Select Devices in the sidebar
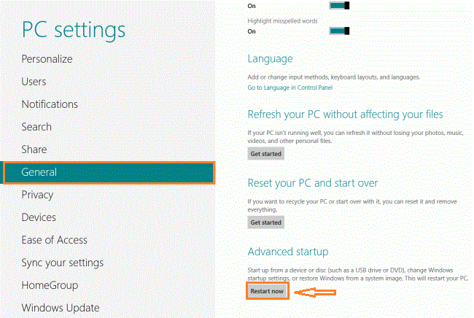The height and width of the screenshot is (318, 474). pyautogui.click(x=39, y=217)
